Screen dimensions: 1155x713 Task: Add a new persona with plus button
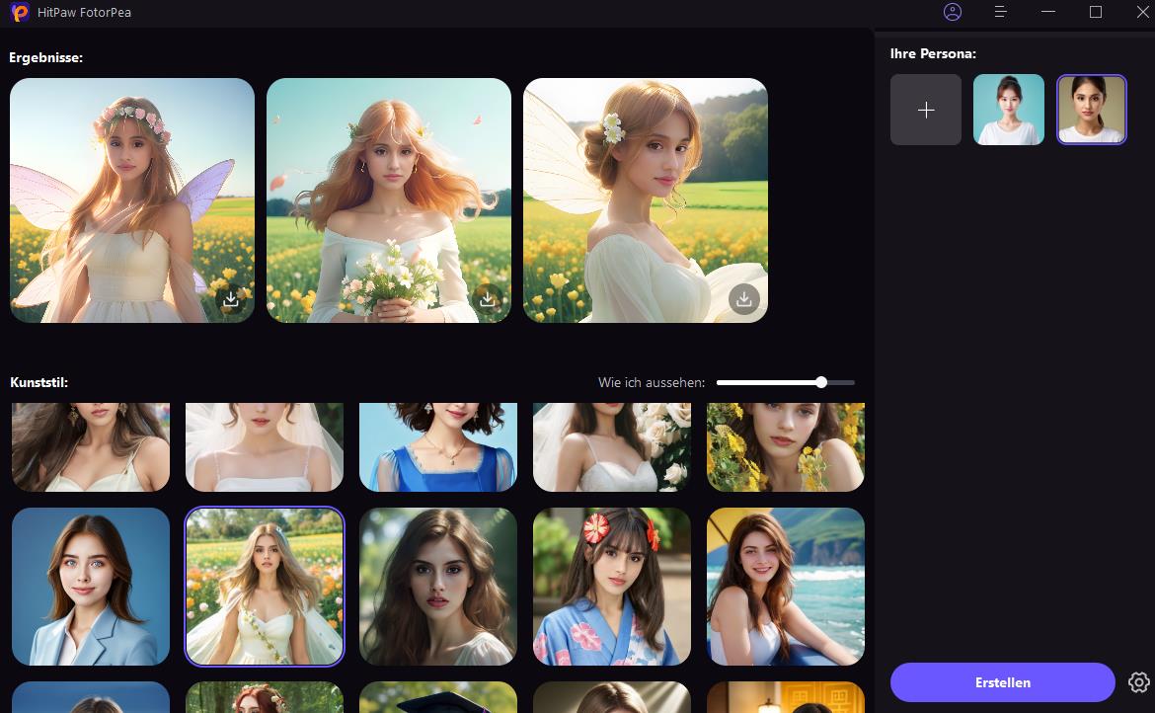point(925,110)
